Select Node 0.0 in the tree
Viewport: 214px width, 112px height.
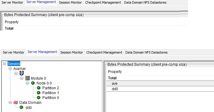(x=44, y=83)
